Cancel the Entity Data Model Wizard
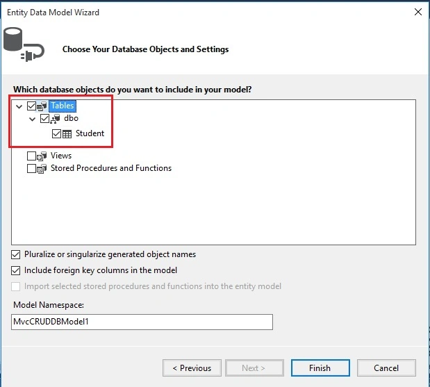Viewport: 430px width, 387px height. (386, 368)
